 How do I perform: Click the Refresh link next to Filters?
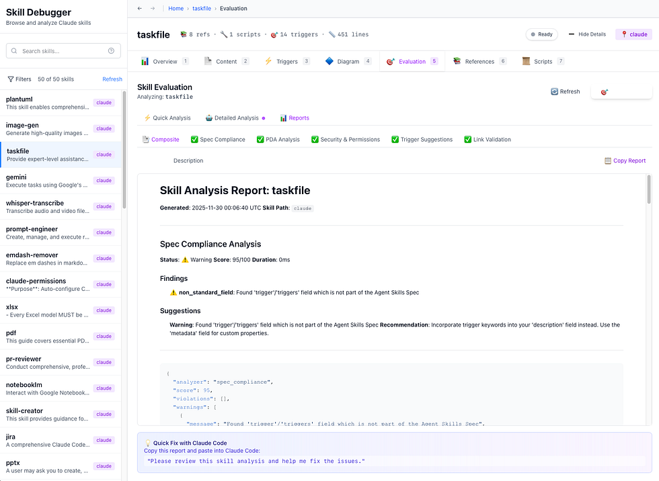tap(112, 79)
